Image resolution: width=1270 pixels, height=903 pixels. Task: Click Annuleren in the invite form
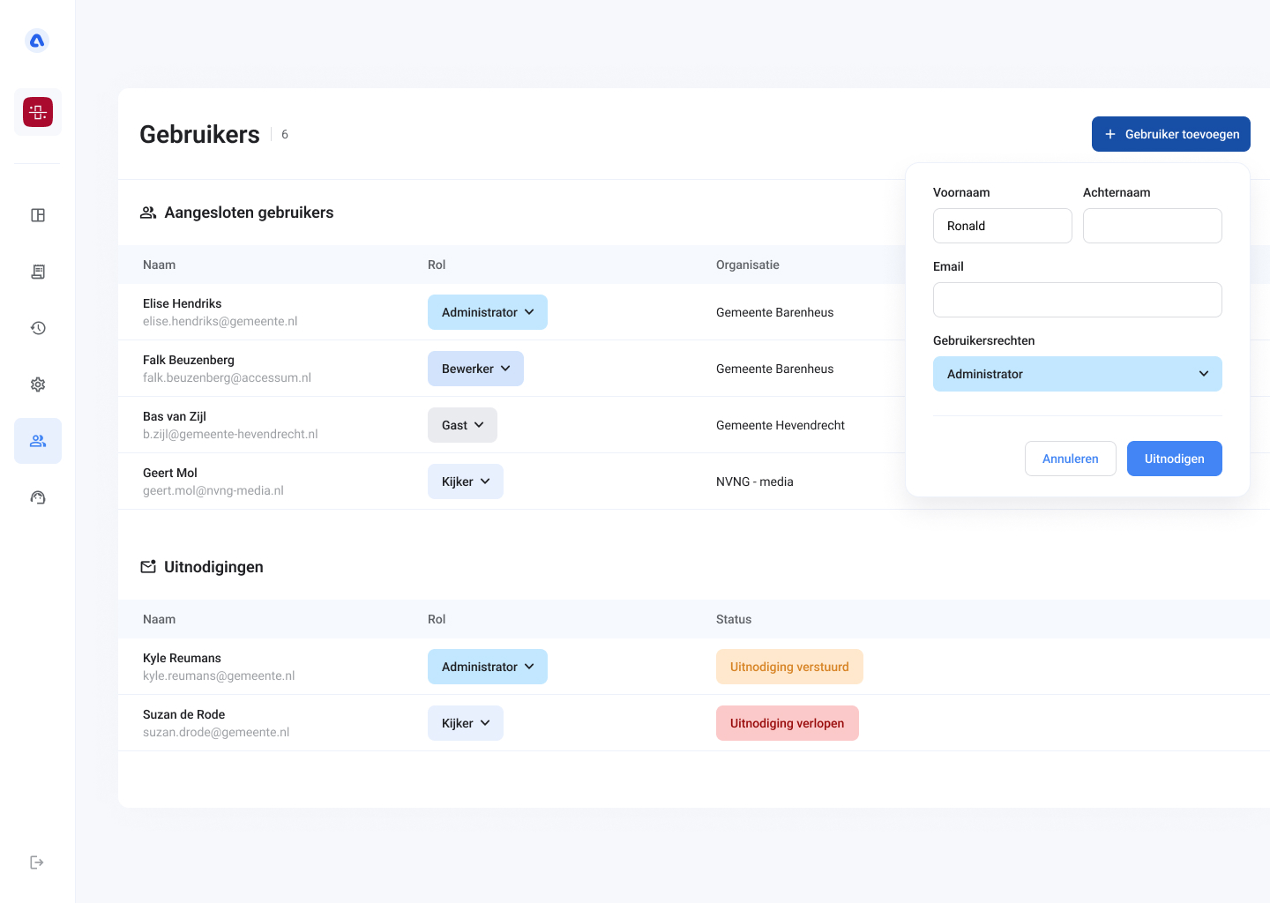(1071, 459)
